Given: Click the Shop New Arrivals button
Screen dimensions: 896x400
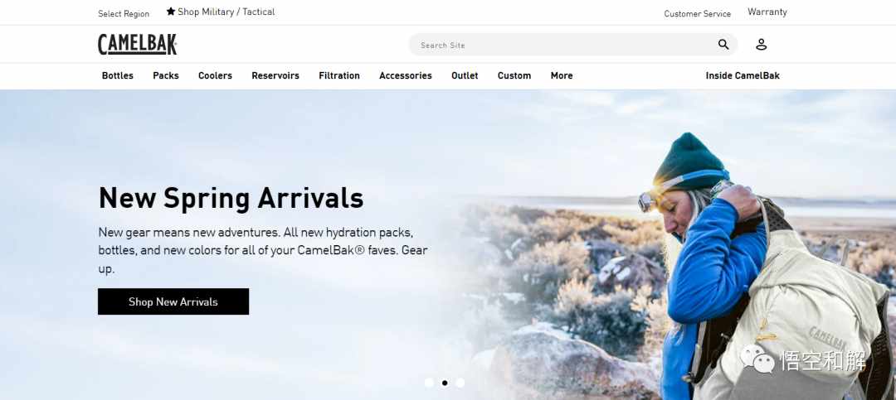Looking at the screenshot, I should coord(173,301).
